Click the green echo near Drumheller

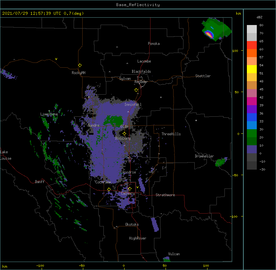(x=220, y=162)
